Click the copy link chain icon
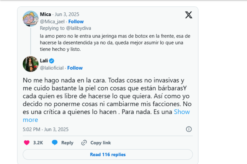The height and width of the screenshot is (164, 247). tap(84, 143)
